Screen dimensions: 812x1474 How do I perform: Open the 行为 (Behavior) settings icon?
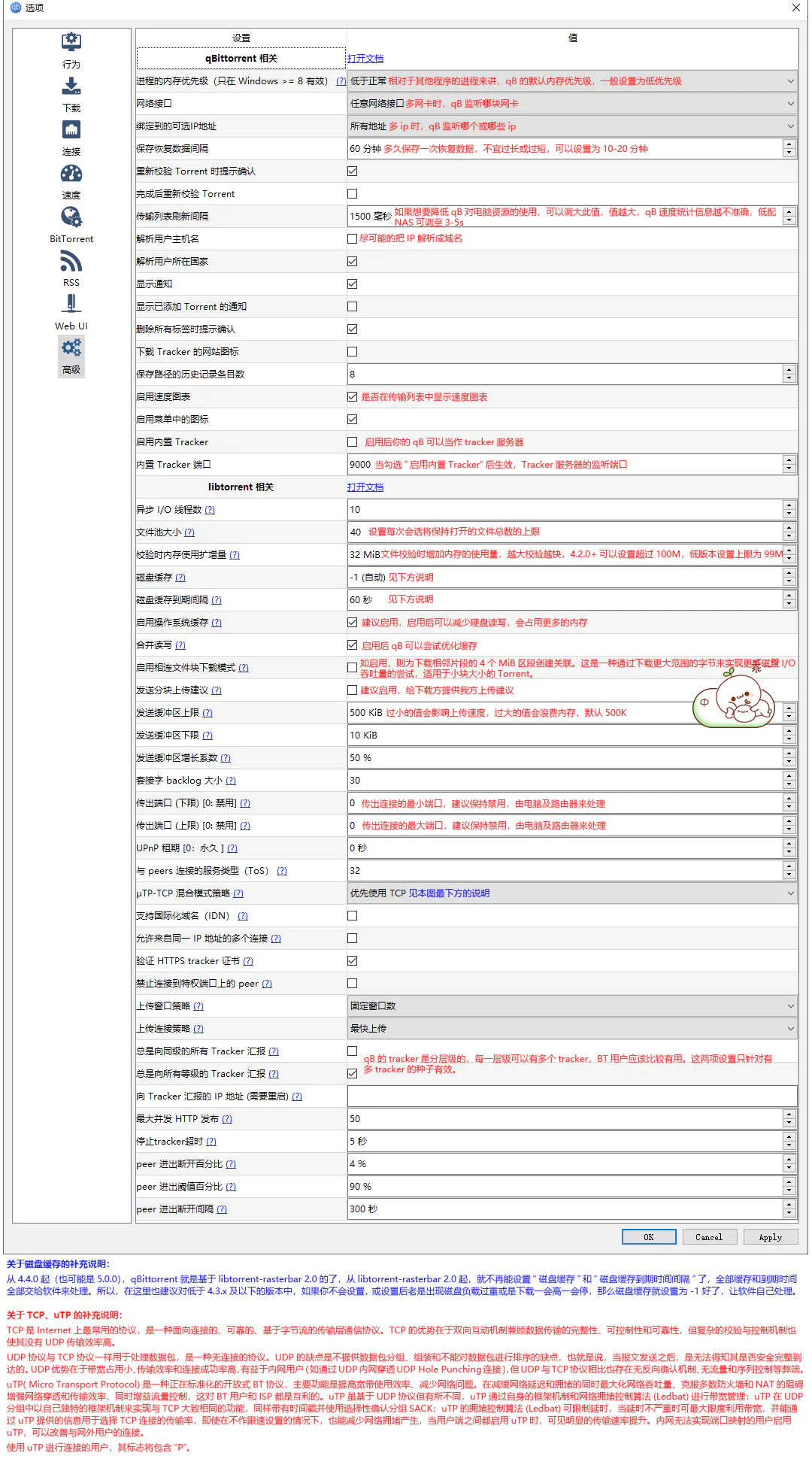[x=71, y=42]
